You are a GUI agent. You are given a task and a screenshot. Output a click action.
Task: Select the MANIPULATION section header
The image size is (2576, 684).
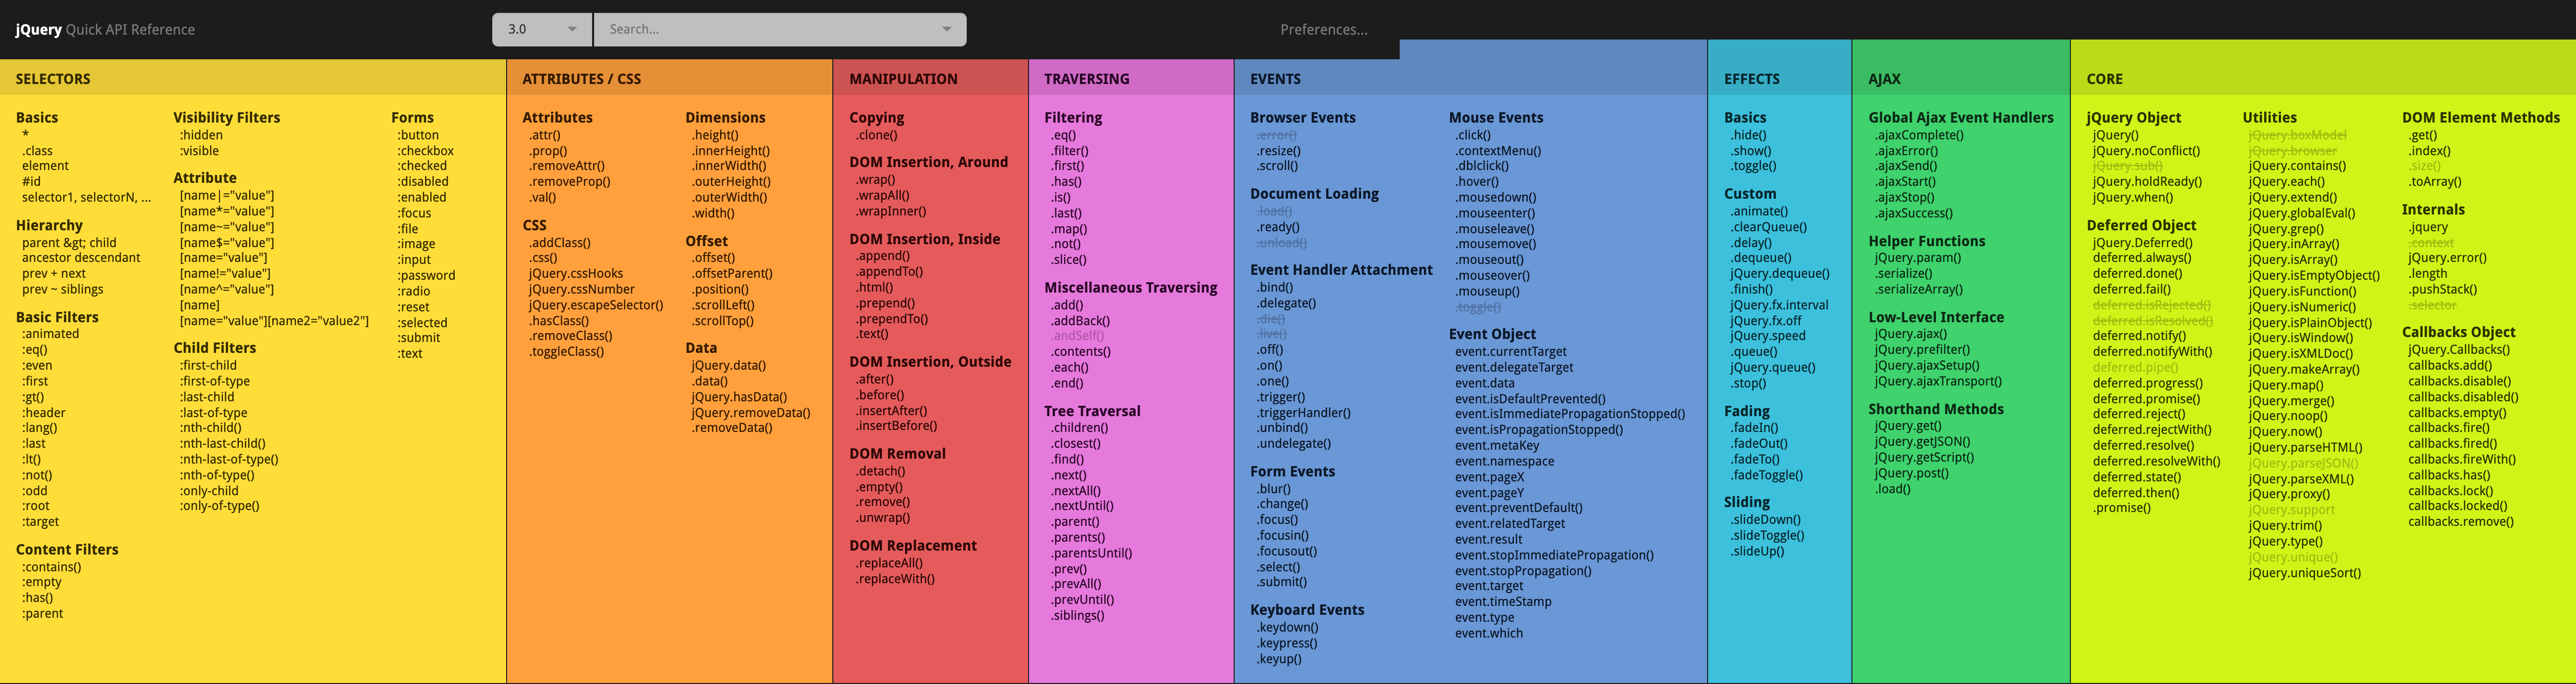tap(903, 79)
